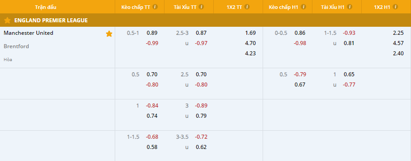This screenshot has width=411, height=161.
Task: Open info icon next to 1X2 H1
Action: tap(395, 7)
